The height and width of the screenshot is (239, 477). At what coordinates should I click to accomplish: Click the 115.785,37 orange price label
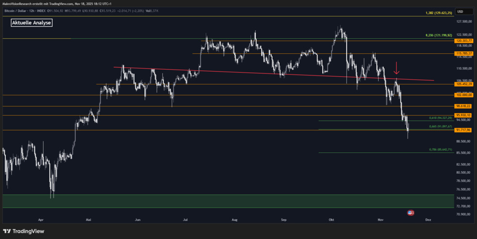tap(463, 53)
